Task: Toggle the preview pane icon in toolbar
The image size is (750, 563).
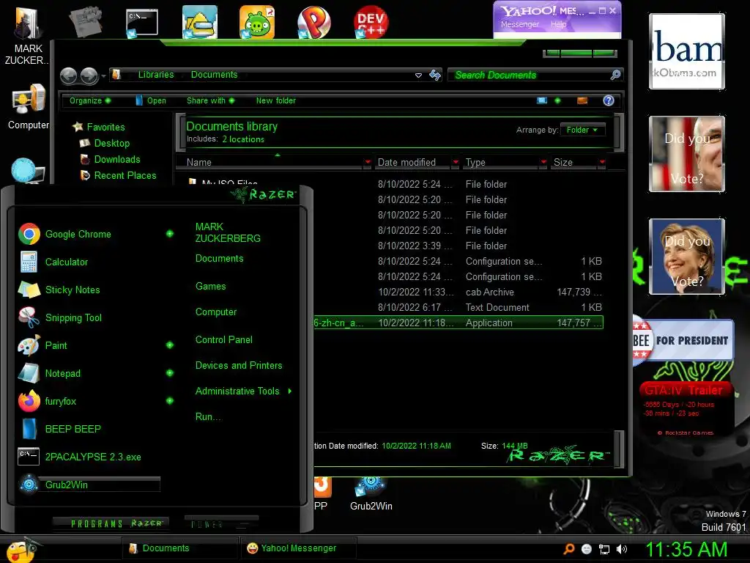Action: coord(582,100)
